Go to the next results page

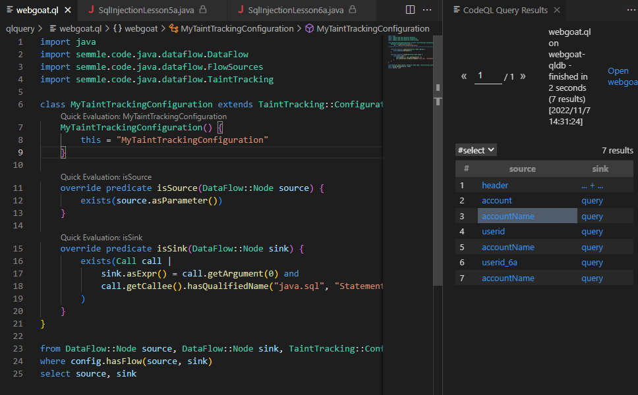pos(523,76)
